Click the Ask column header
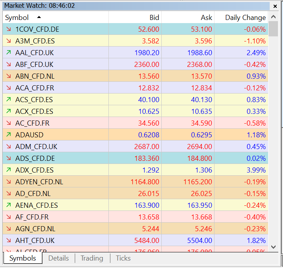This screenshot has height=268, width=283. [x=206, y=18]
